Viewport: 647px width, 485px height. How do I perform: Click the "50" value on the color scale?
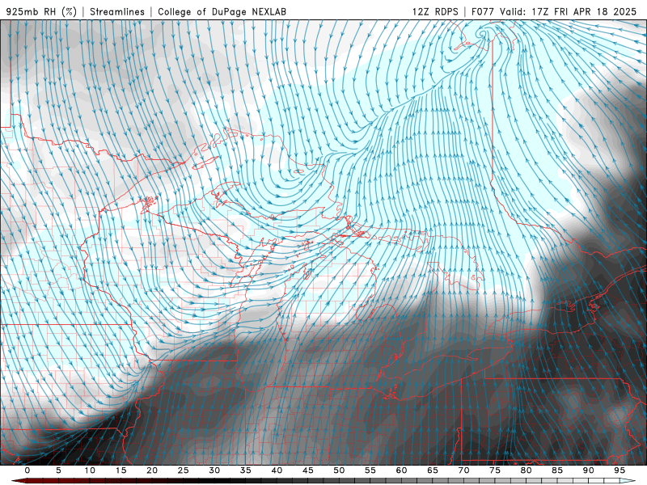click(339, 470)
